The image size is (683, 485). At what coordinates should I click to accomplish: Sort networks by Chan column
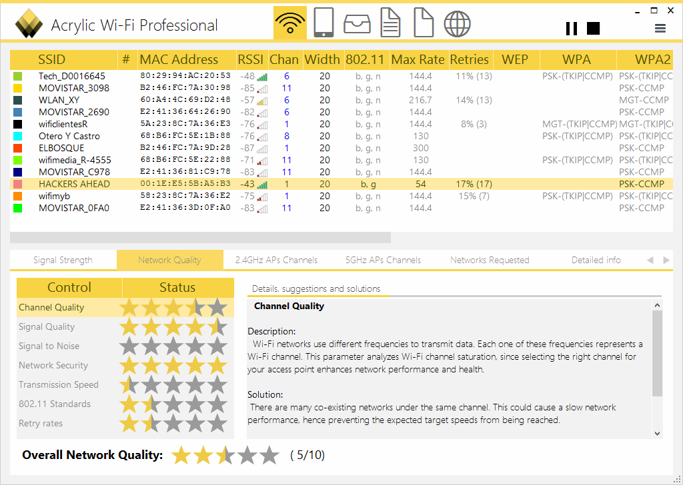285,59
